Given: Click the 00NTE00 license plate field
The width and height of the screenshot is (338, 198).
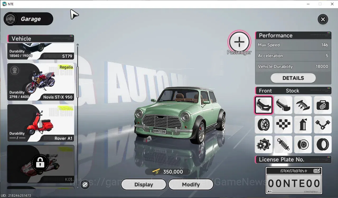Looking at the screenshot, I should tap(294, 183).
